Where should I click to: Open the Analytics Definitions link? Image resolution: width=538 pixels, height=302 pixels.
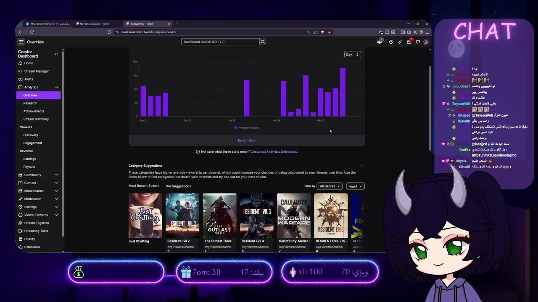274,151
